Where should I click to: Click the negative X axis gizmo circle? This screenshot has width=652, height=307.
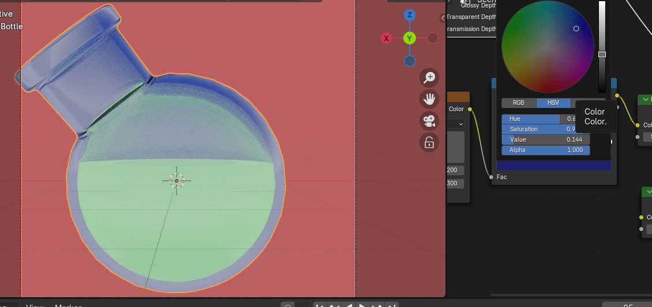tap(433, 38)
